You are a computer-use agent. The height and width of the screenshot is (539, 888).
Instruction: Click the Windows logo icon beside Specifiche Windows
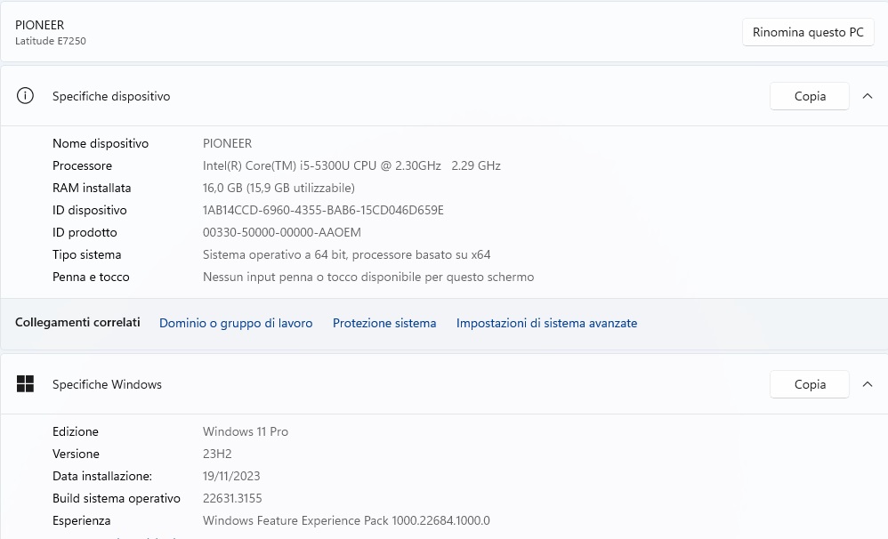(25, 384)
